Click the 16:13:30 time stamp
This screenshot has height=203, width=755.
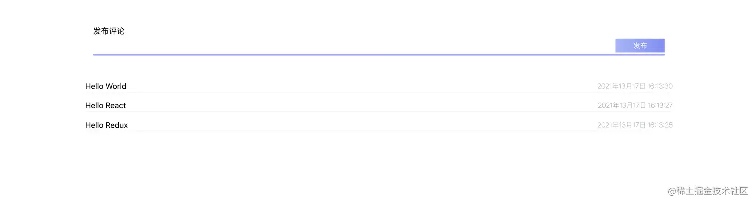pos(660,86)
